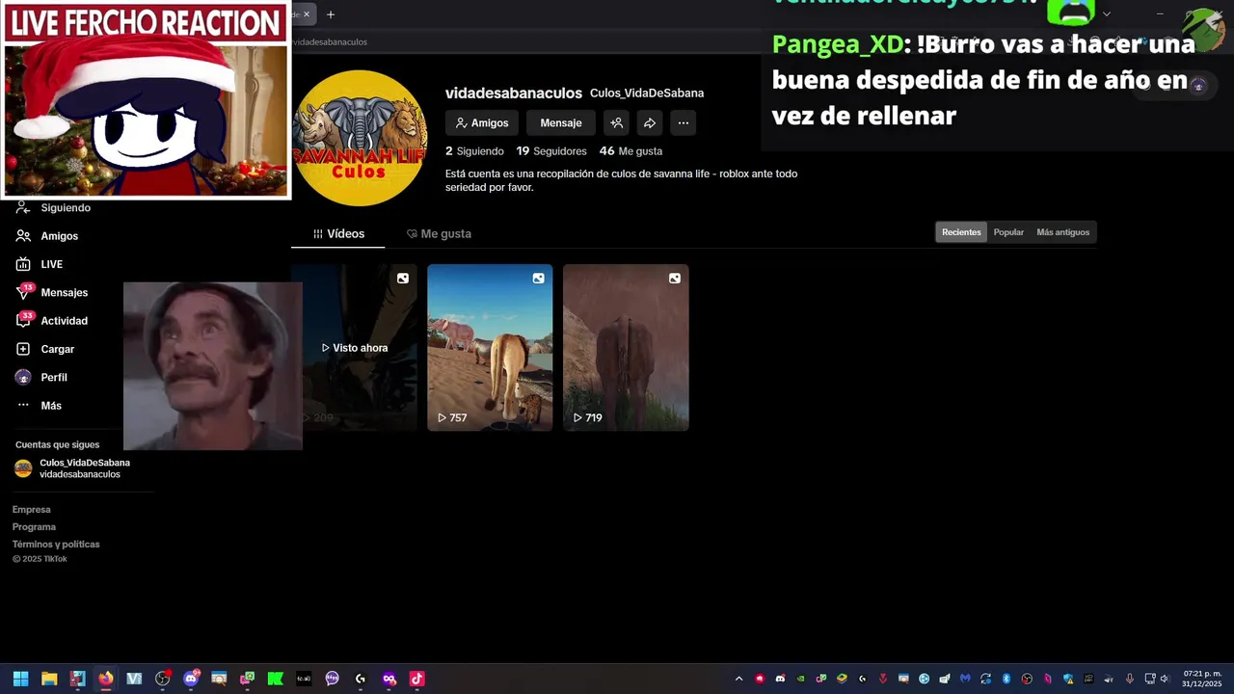Click the 2 Siguiendo count
The width and height of the screenshot is (1234, 694).
point(474,151)
